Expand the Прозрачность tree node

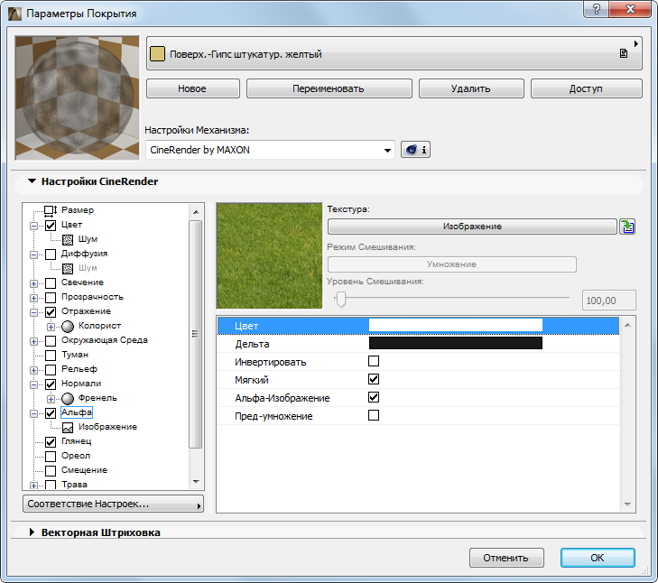(34, 298)
